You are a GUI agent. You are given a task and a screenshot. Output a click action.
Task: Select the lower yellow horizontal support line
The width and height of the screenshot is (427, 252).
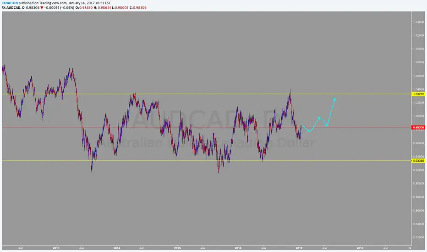[207, 161]
